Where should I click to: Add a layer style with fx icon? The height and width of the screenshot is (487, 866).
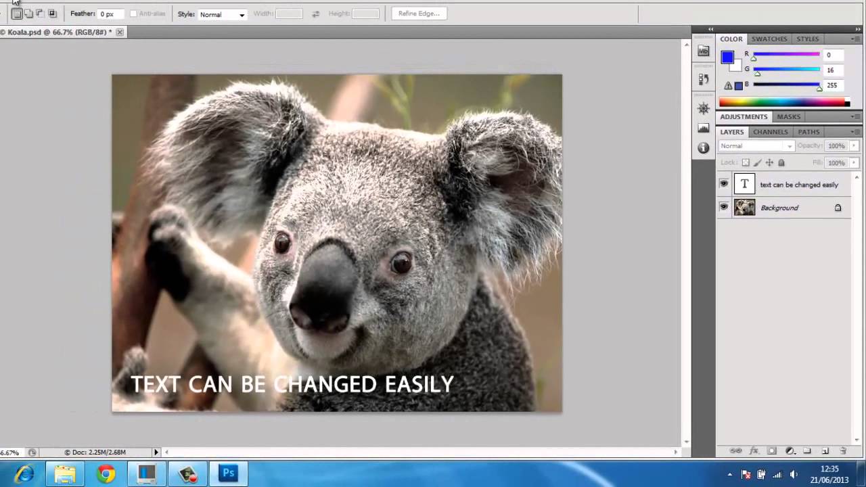(754, 451)
